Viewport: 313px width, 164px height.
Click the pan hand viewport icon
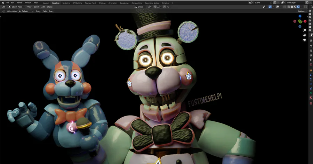[304, 35]
